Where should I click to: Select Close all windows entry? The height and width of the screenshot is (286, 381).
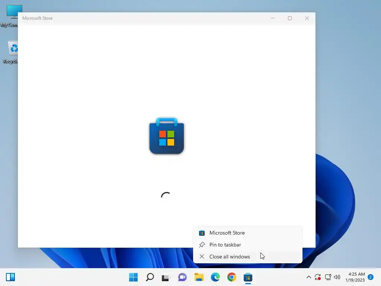tap(247, 257)
